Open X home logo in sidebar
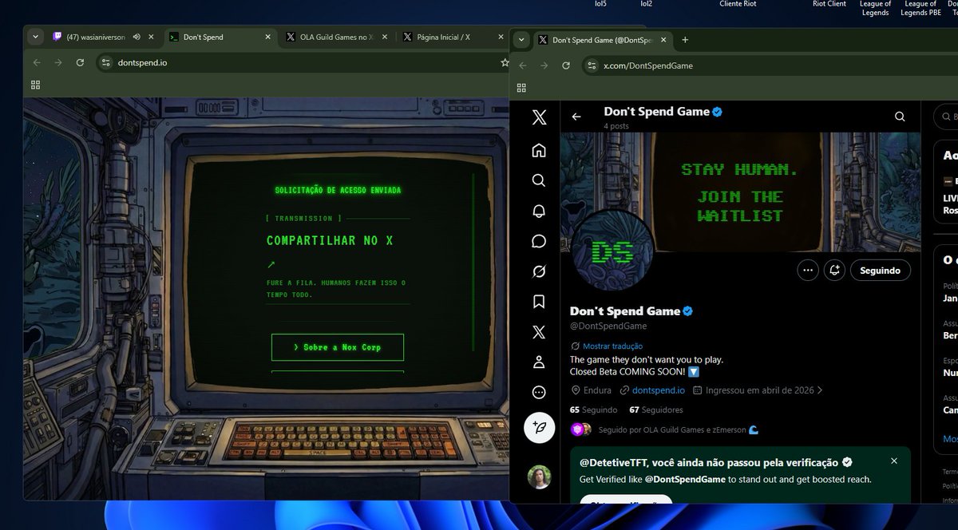Viewport: 958px width, 530px height. pyautogui.click(x=539, y=117)
